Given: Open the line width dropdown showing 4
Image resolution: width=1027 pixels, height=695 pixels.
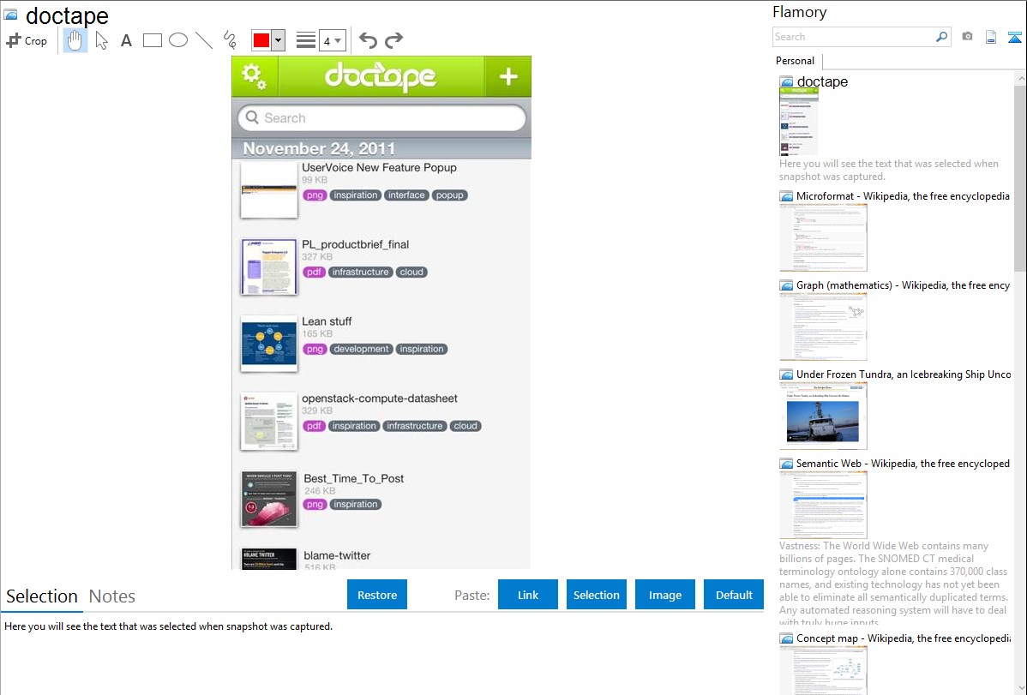Looking at the screenshot, I should coord(333,40).
